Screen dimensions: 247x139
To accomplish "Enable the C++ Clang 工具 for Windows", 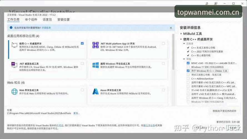I will click(188, 98).
